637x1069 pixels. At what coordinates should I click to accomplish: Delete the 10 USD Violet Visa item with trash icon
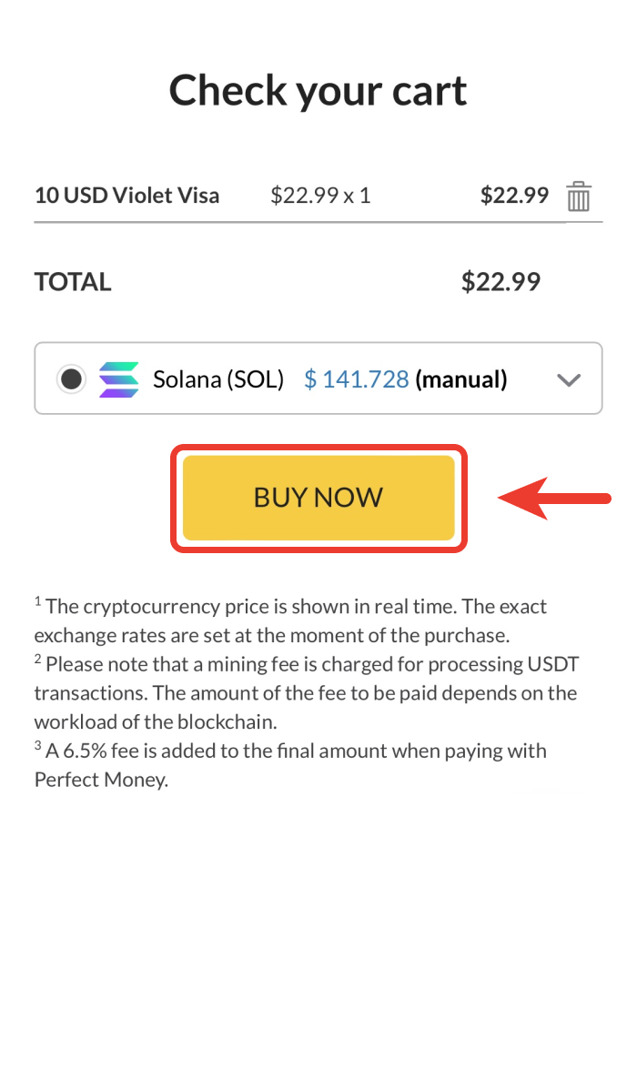(x=579, y=197)
